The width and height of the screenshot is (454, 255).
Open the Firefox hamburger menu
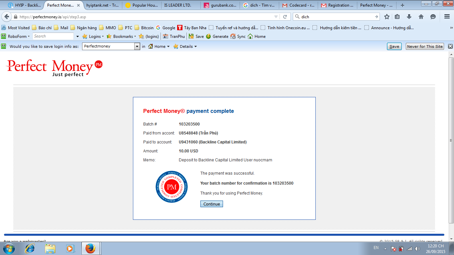click(x=447, y=17)
